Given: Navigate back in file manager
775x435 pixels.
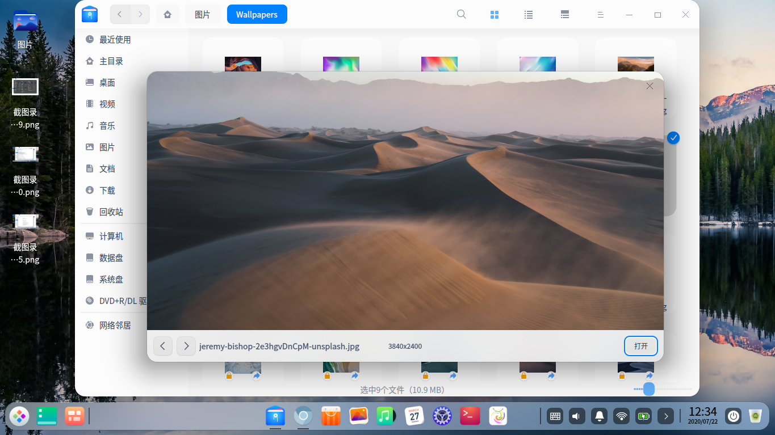Looking at the screenshot, I should pyautogui.click(x=120, y=14).
